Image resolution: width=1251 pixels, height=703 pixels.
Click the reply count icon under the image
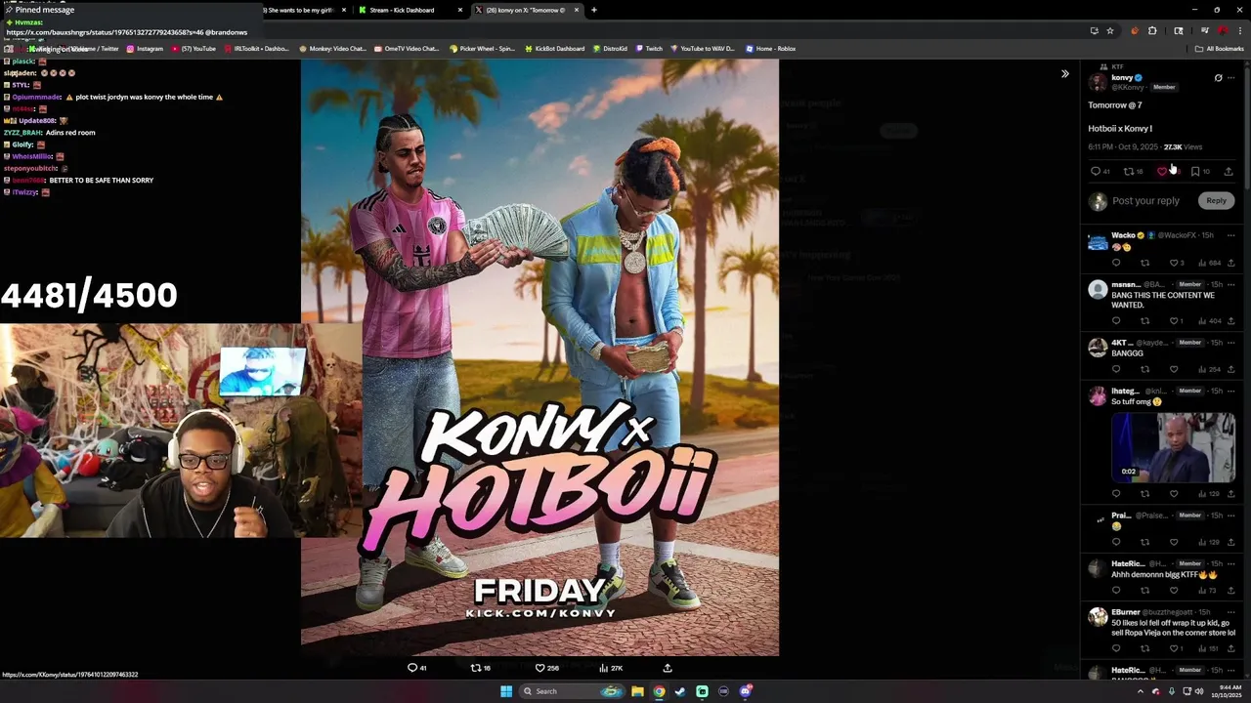pyautogui.click(x=412, y=668)
